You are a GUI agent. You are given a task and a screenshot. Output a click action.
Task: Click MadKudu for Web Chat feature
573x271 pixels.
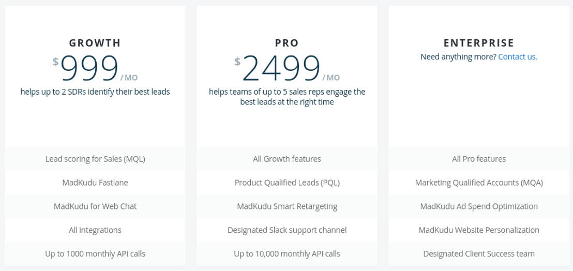click(95, 206)
